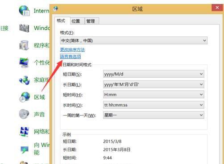The width and height of the screenshot is (224, 164).
Task: Open the Internet Options globe icon
Action: click(24, 11)
